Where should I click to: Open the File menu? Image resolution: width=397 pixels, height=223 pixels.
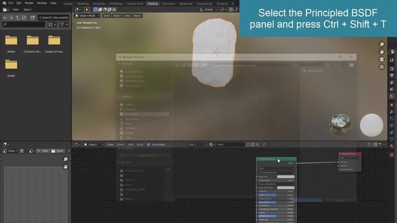click(11, 3)
